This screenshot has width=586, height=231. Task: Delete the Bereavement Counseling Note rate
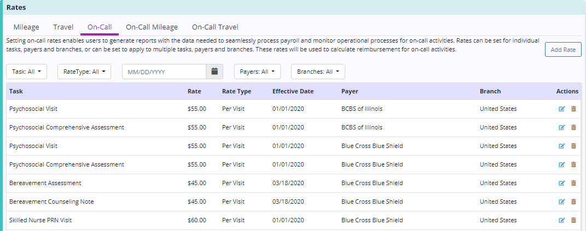point(573,202)
